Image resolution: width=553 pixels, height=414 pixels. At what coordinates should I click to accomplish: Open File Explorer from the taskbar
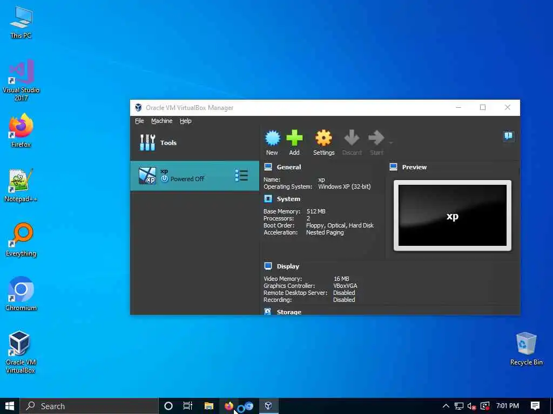point(209,406)
